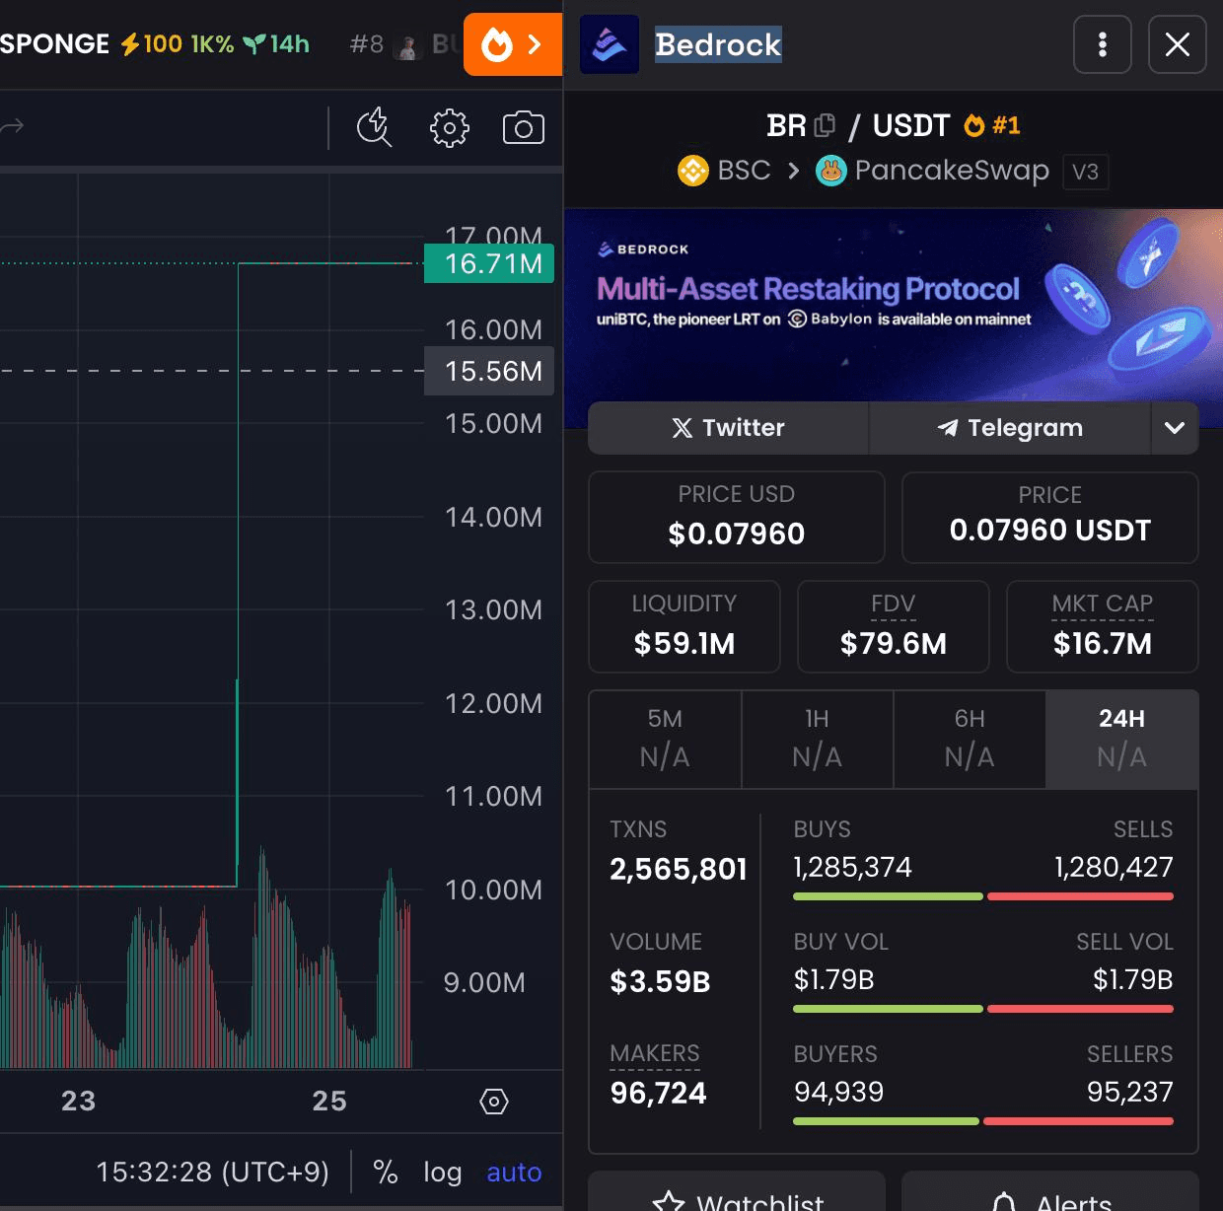
Task: Click the SELLS 1,280,427 value
Action: [1114, 867]
